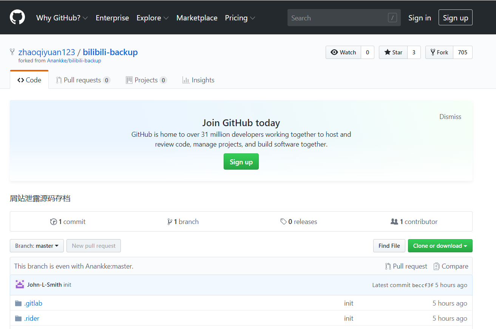This screenshot has width=496, height=329.
Task: Open the .rider folder
Action: click(32, 318)
